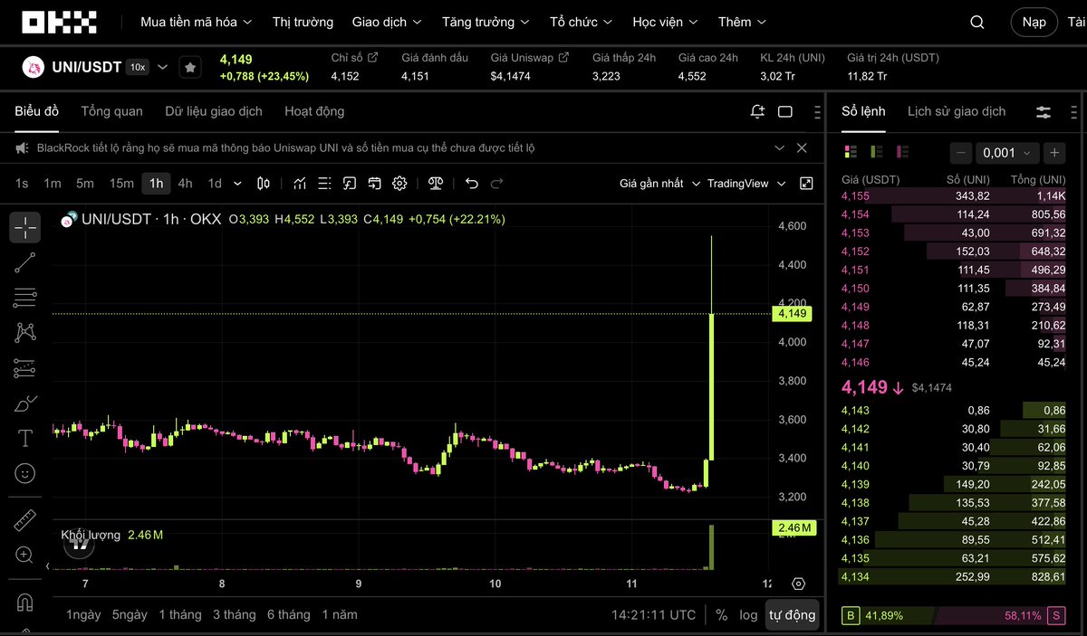1087x636 pixels.
Task: Increase price precision with plus button
Action: tap(1053, 153)
